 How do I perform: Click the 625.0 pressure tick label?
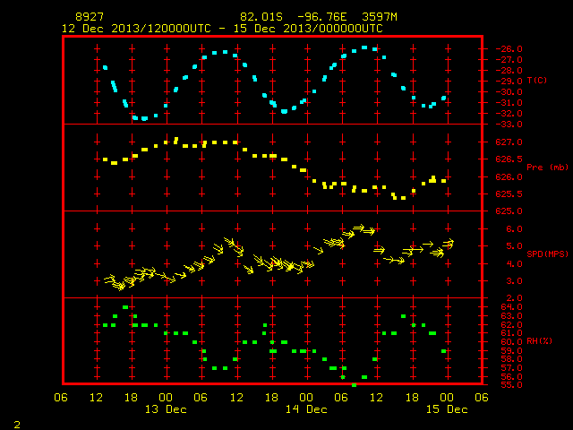coord(509,211)
